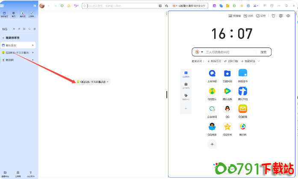Viewport: 298px width, 179px height.
Task: Close the QQ音乐 sidebar tab
Action: click(x=33, y=53)
